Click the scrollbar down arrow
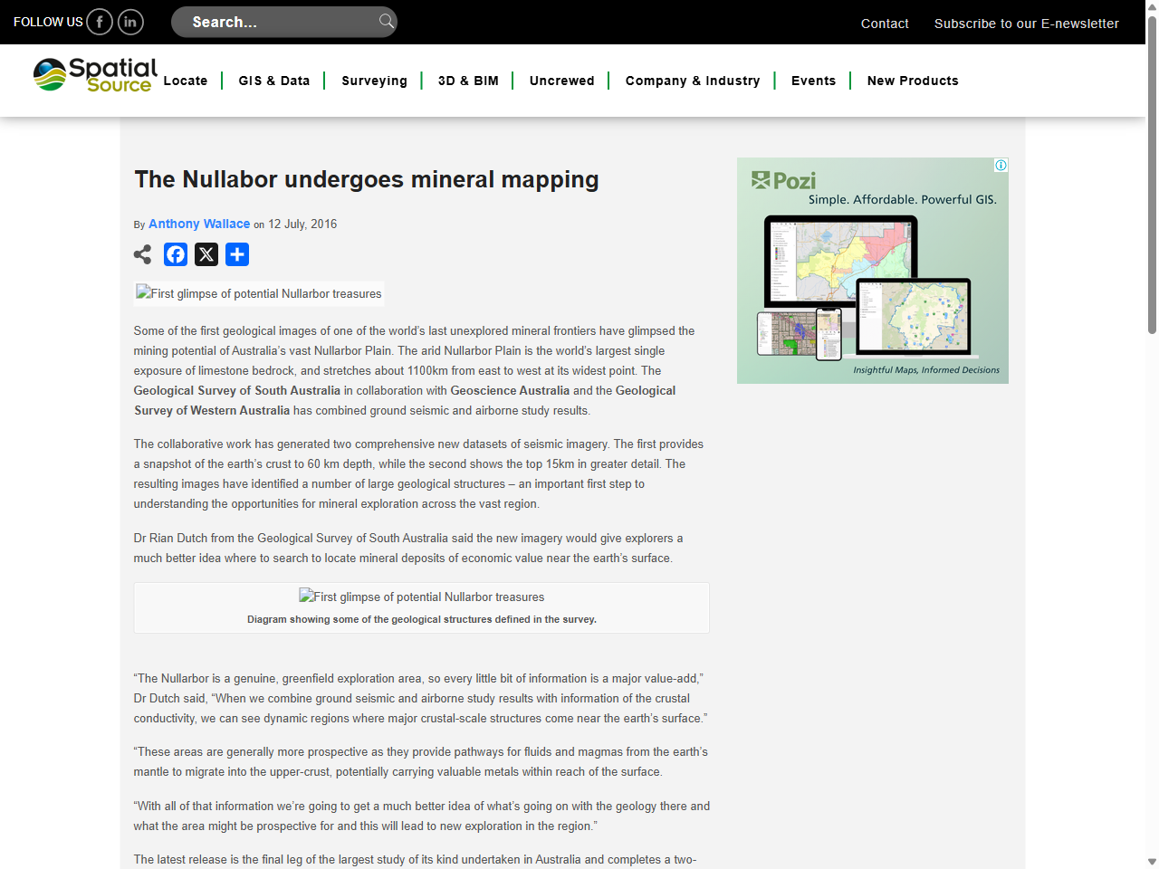Image resolution: width=1159 pixels, height=869 pixels. [1152, 862]
